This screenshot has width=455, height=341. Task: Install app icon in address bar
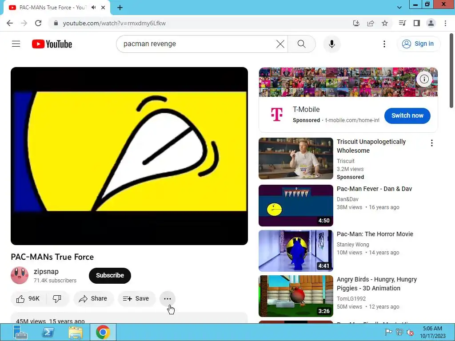356,23
